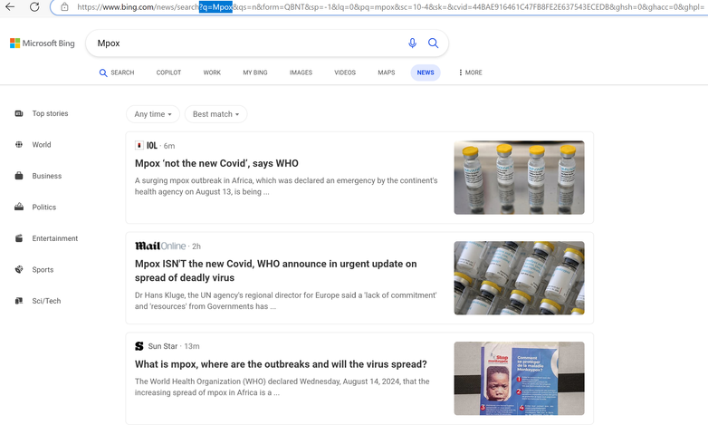The image size is (708, 425).
Task: Open Sports news category
Action: [x=43, y=269]
